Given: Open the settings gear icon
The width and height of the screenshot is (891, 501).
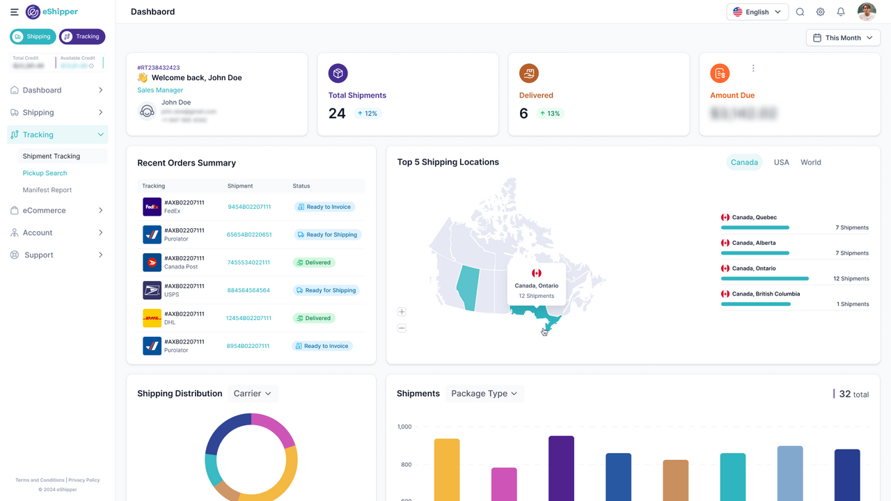Looking at the screenshot, I should (820, 12).
